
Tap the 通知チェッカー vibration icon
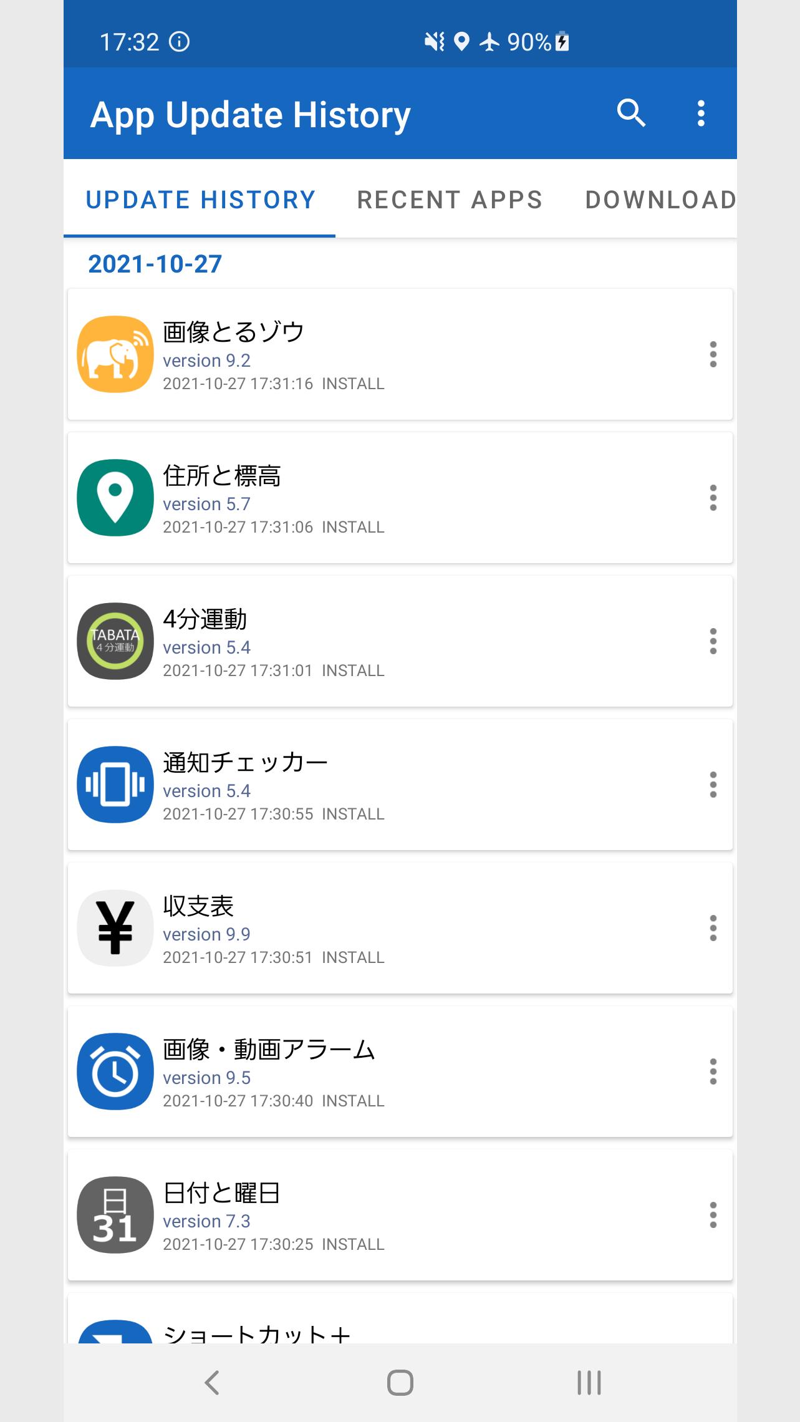pos(115,785)
